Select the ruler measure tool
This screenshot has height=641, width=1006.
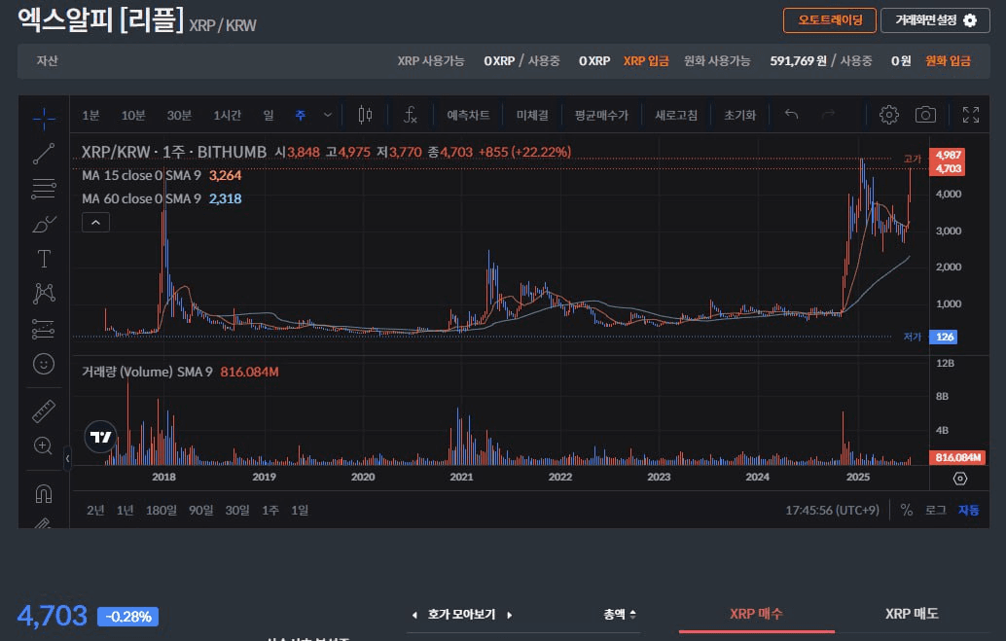point(44,411)
